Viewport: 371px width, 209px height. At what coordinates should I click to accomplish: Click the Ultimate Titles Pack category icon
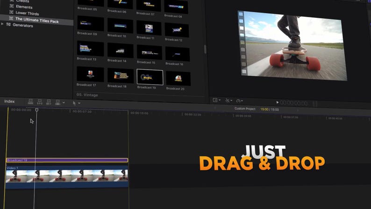tap(11, 18)
